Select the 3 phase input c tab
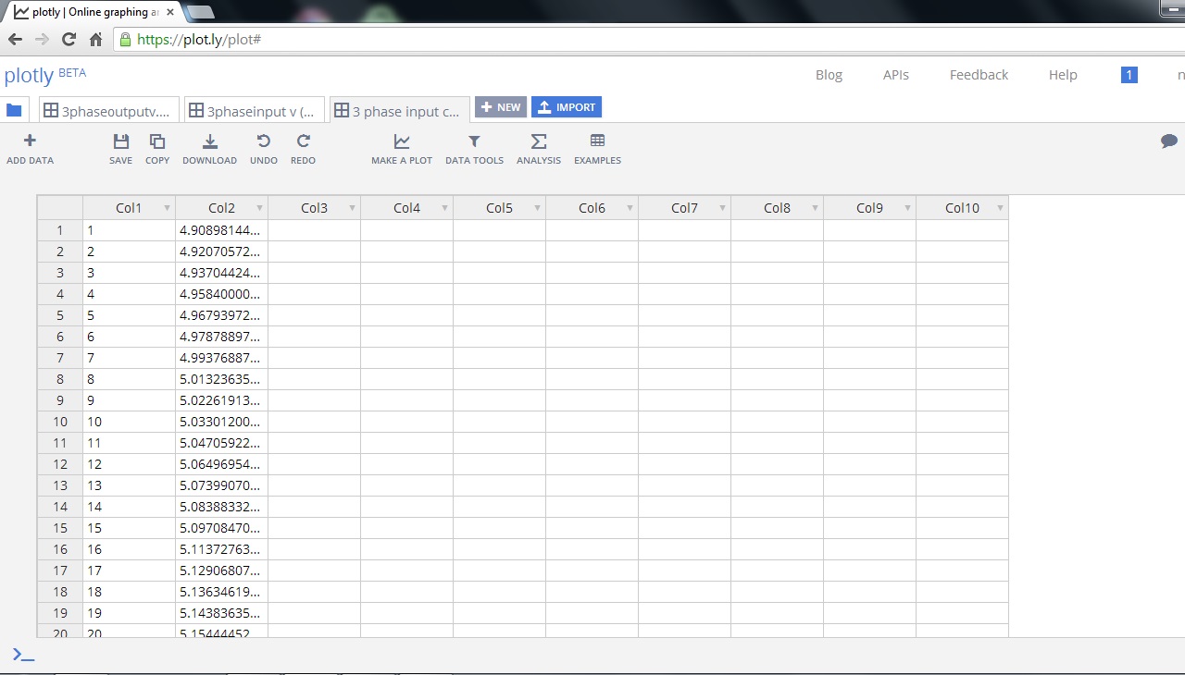The width and height of the screenshot is (1185, 675). pyautogui.click(x=400, y=110)
